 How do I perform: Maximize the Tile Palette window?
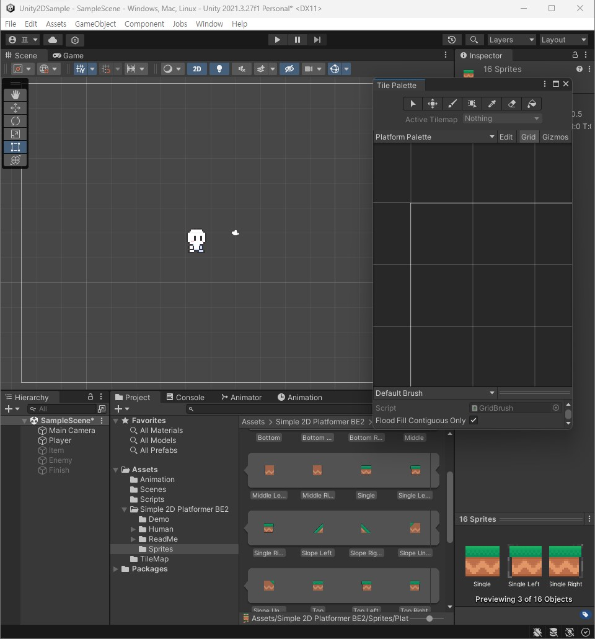pyautogui.click(x=555, y=84)
